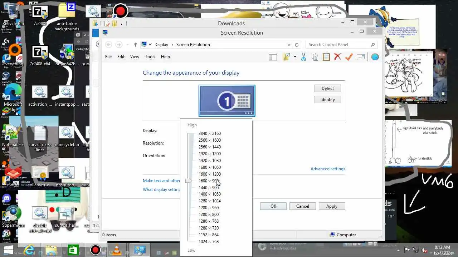
Task: Open File Explorer from the taskbar
Action: click(51, 250)
